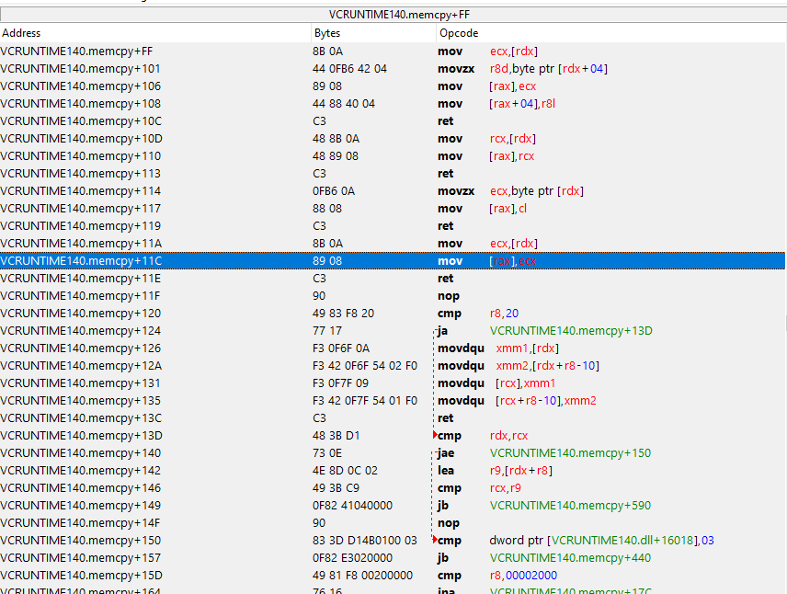Click the VCRUNTIME140.dll+16018 operand
The image size is (787, 594).
click(622, 541)
